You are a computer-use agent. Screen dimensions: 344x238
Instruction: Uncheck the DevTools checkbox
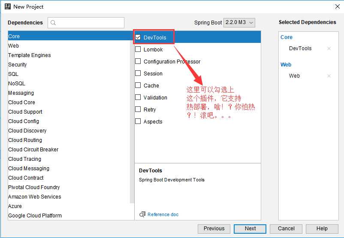(138, 37)
